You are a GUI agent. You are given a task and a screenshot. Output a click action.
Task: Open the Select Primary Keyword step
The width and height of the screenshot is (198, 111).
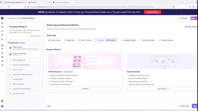(25, 65)
